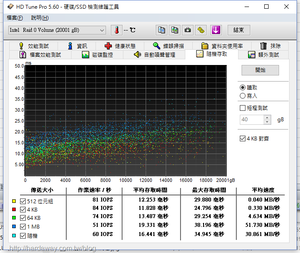This screenshot has width=300, height=253.
Task: Increase short stroke gB value with up arrow
Action: click(x=267, y=117)
